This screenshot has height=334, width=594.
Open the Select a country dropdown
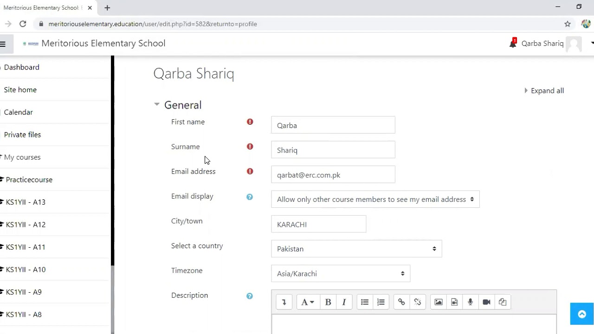(356, 249)
